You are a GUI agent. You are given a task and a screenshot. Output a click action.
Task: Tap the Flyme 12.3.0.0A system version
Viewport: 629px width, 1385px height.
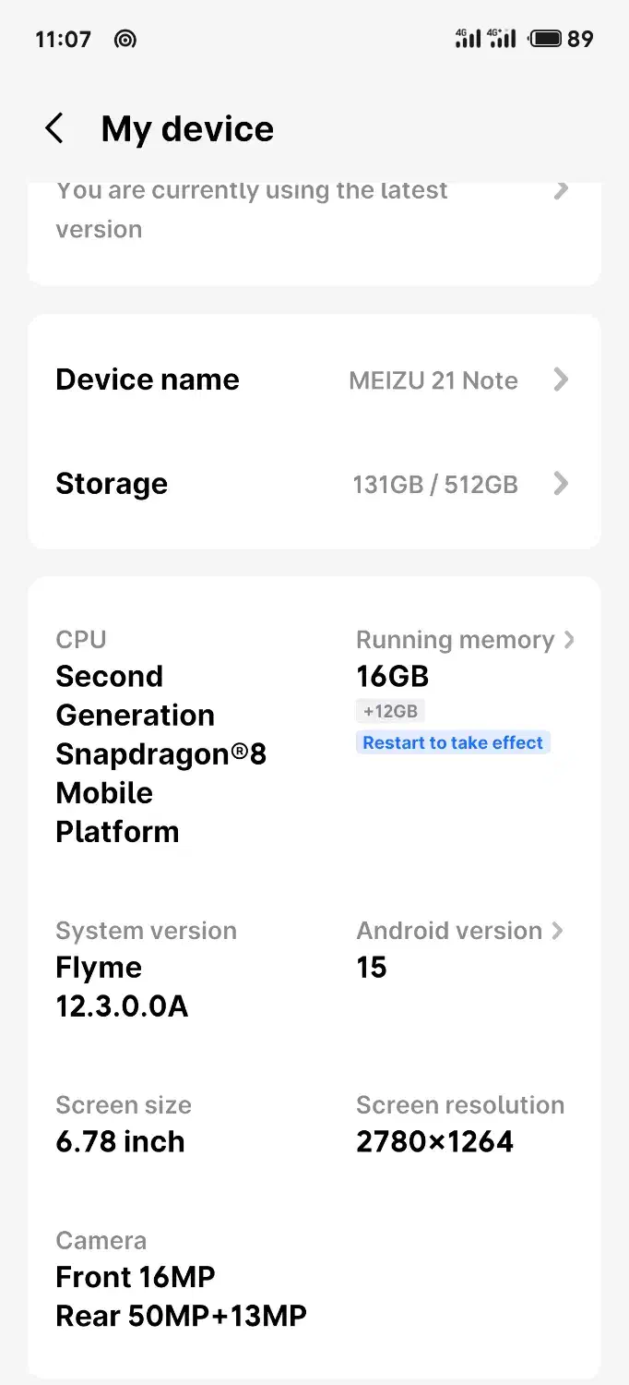tap(122, 986)
